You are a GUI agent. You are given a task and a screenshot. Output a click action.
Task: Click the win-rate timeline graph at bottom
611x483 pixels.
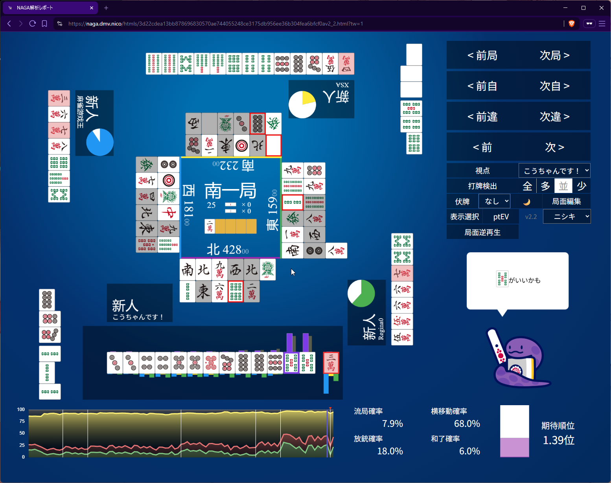click(181, 433)
